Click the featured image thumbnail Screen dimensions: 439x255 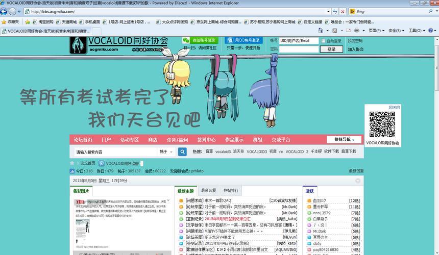[83, 232]
